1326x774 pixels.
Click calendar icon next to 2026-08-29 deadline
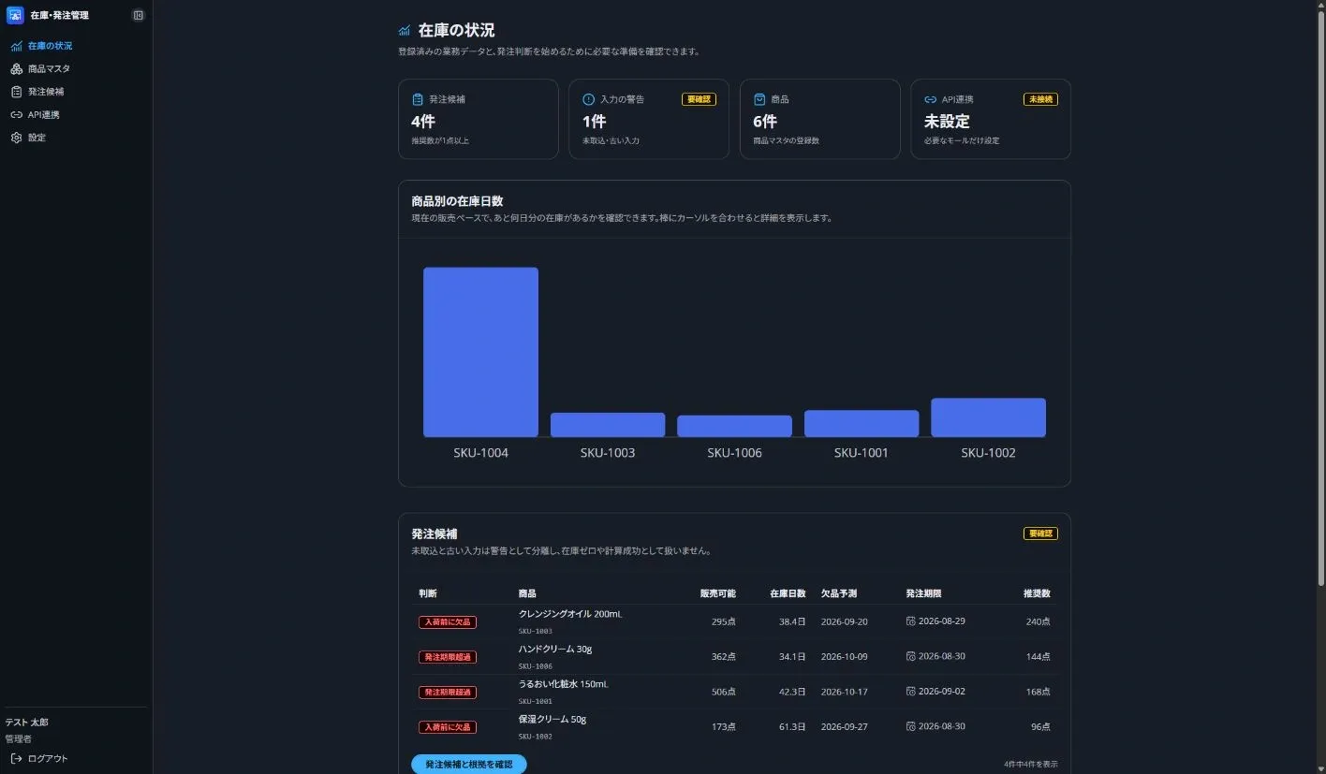pos(911,621)
